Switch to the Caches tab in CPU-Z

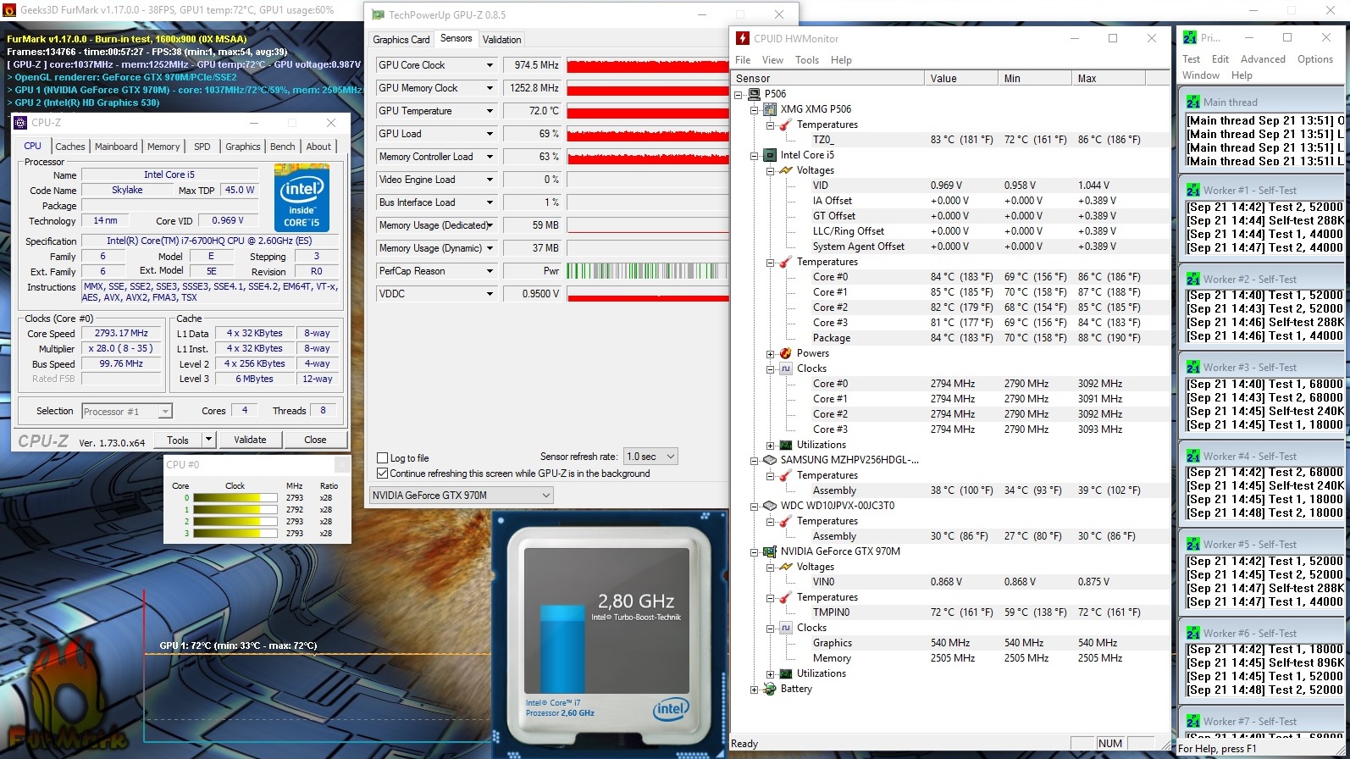[70, 147]
